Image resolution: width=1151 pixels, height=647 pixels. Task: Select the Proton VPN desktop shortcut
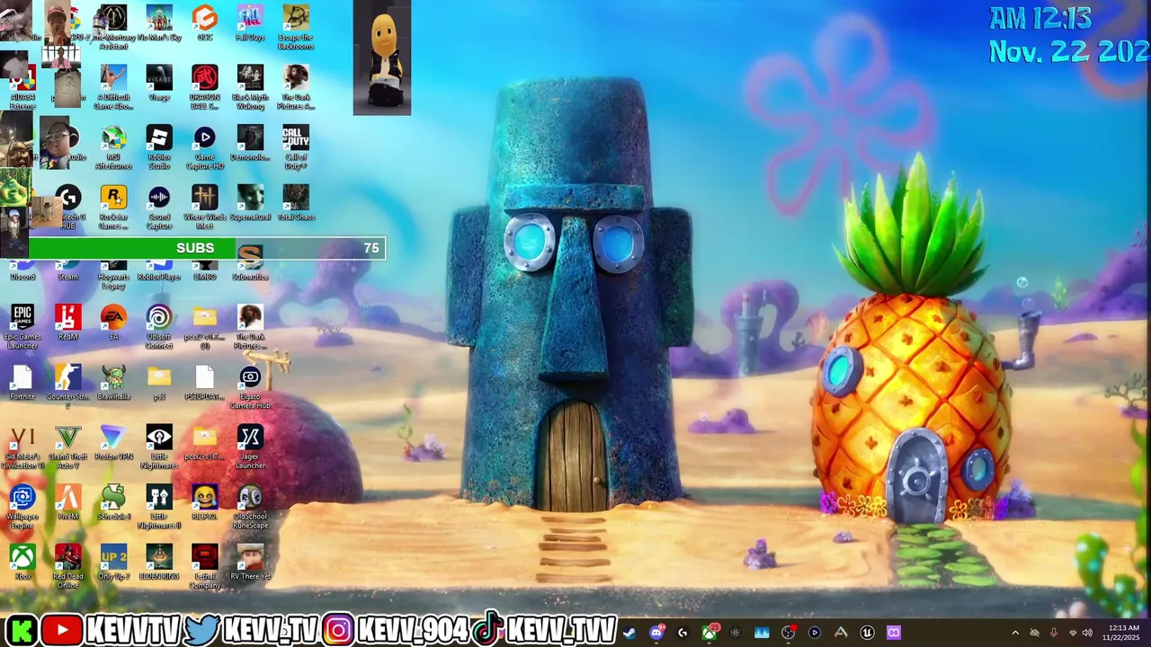pyautogui.click(x=113, y=443)
